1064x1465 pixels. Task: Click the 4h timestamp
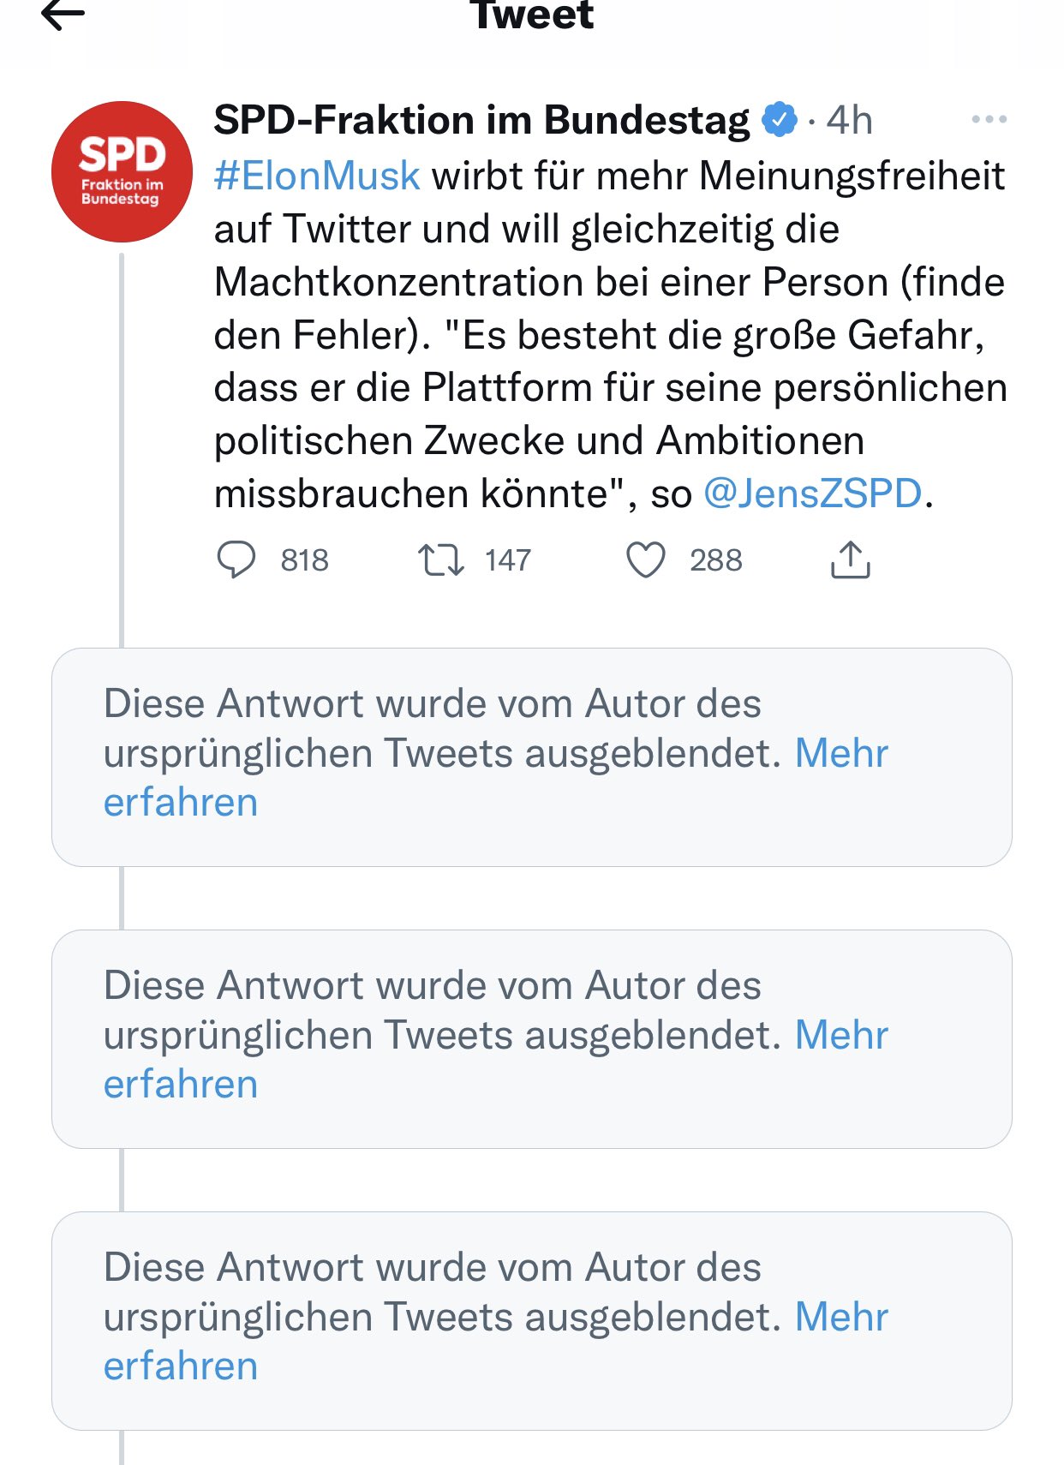pyautogui.click(x=849, y=120)
